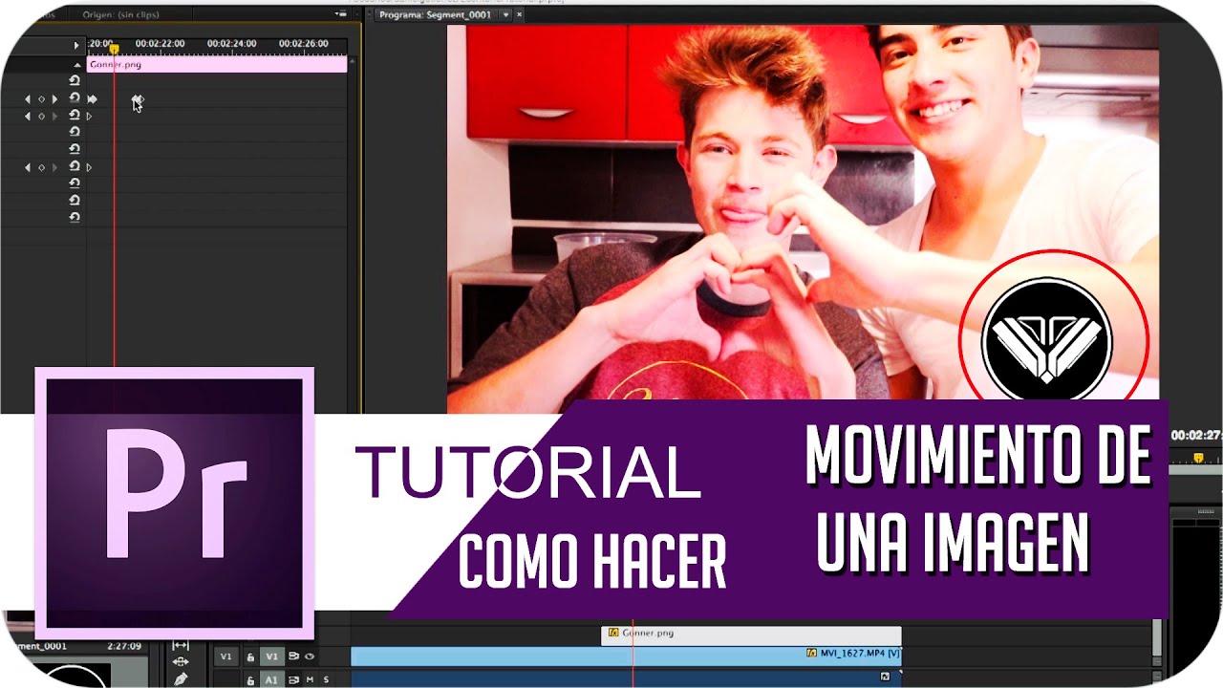This screenshot has width=1223, height=688.
Task: Toggle V1 track targeting
Action: [x=271, y=656]
